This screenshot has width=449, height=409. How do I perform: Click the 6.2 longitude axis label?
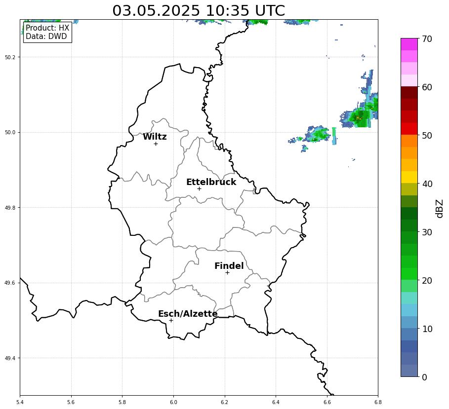tap(224, 403)
